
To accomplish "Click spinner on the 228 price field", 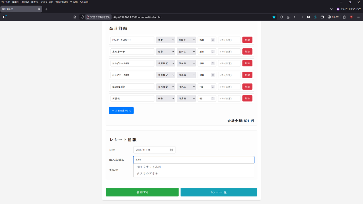I will (x=213, y=40).
